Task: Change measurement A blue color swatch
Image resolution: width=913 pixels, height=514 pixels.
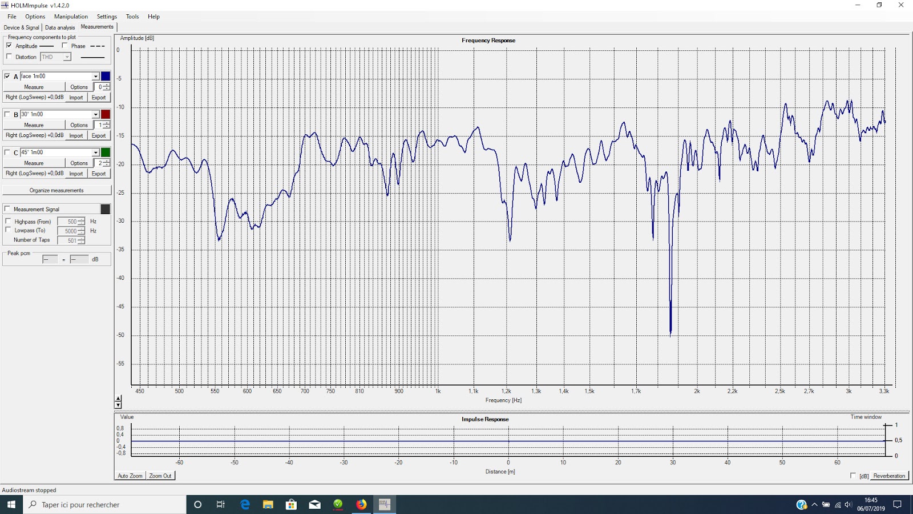Action: (x=106, y=76)
